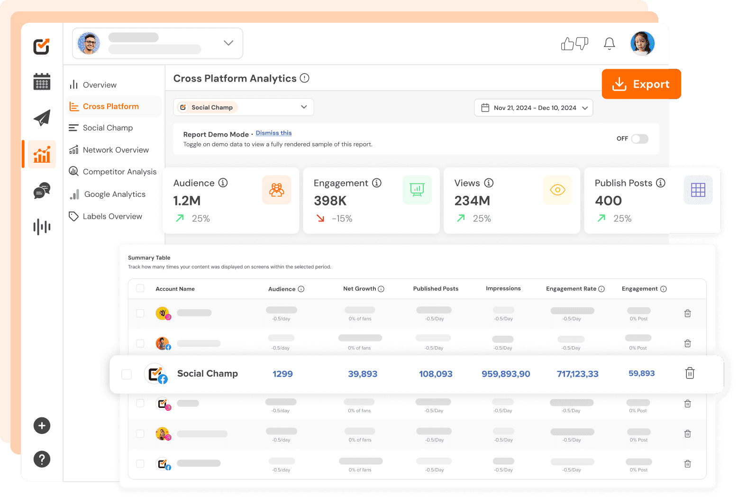Image resolution: width=738 pixels, height=498 pixels.
Task: Select the header checkbox in summary table
Action: [140, 288]
